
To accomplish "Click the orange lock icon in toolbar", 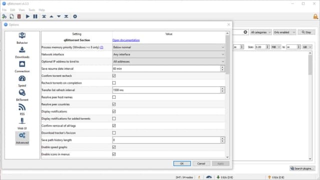I will point(315,16).
